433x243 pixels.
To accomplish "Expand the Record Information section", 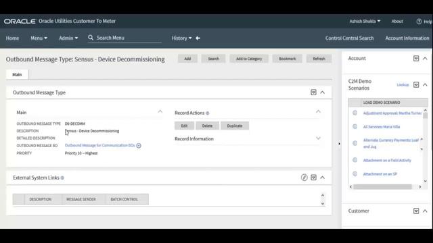I will (x=318, y=138).
